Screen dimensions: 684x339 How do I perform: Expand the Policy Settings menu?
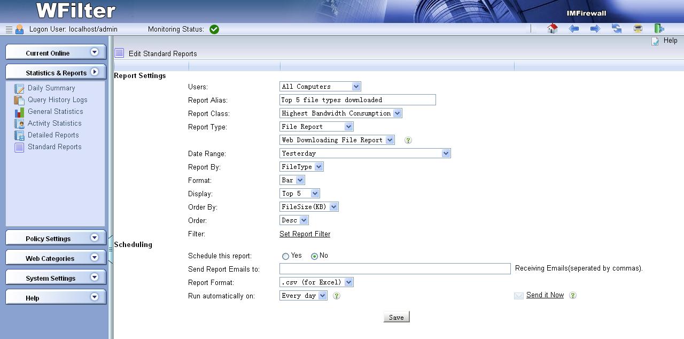(x=56, y=238)
